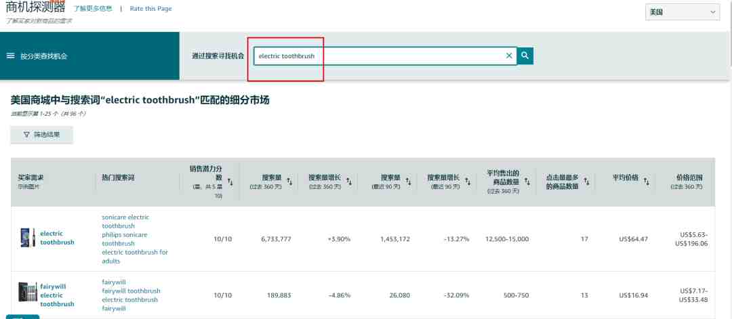Select the 500-750 units sold cell
732x319 pixels.
[x=516, y=296]
